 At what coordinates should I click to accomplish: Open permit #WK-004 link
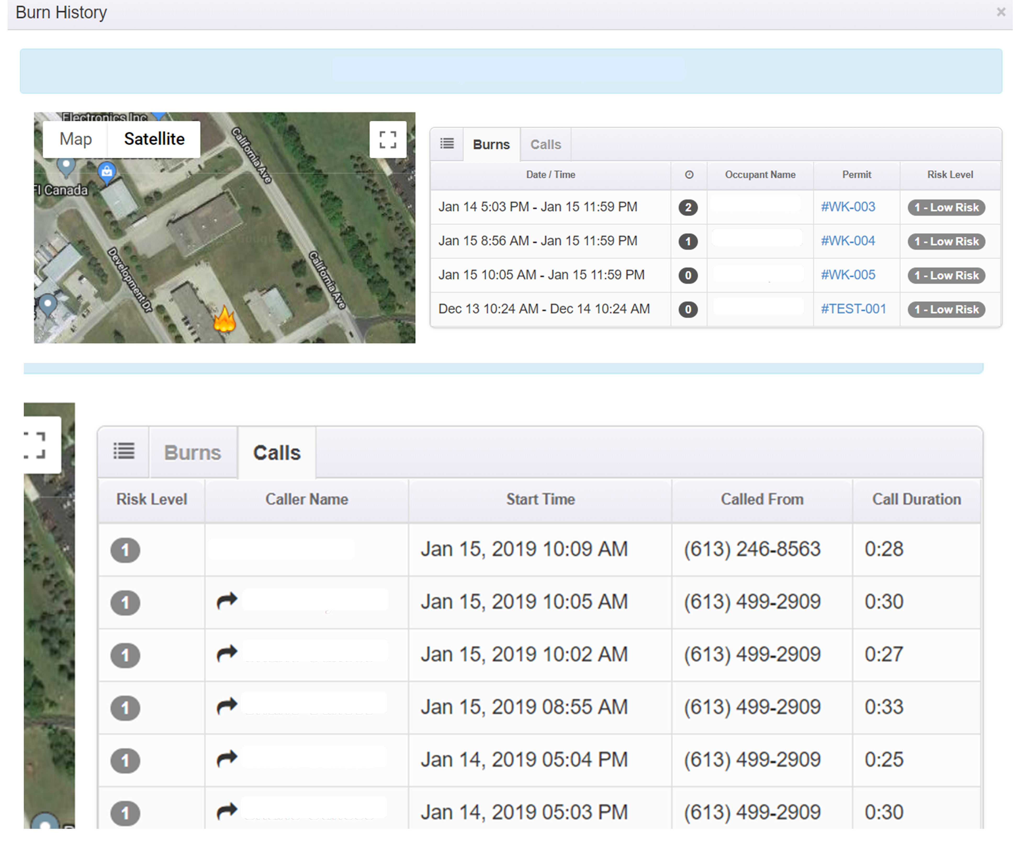(847, 241)
